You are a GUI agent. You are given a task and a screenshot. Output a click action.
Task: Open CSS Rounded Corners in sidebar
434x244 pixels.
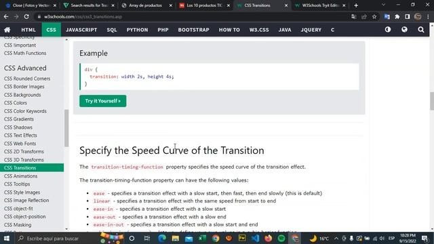27,79
